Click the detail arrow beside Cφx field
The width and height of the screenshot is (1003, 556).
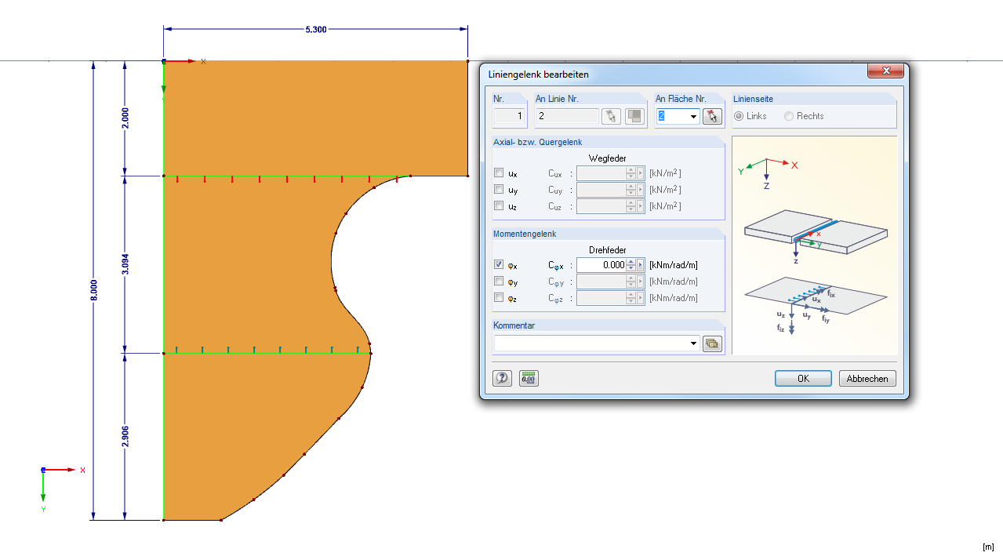[640, 264]
